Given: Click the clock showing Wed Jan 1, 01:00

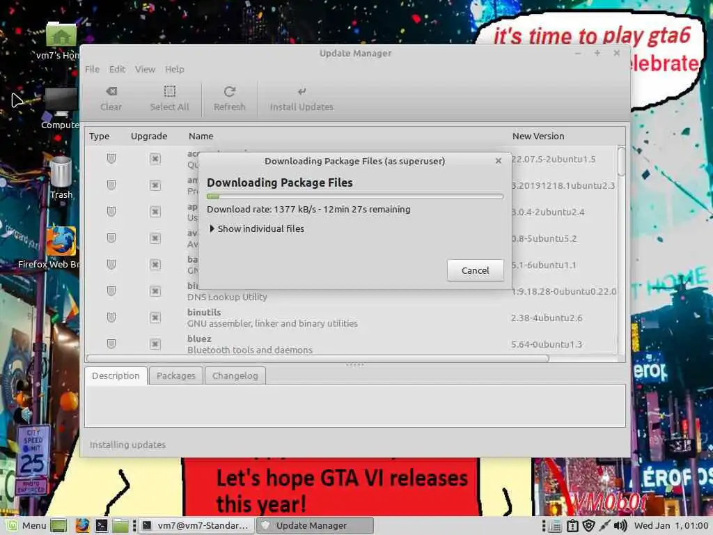Looking at the screenshot, I should click(671, 526).
